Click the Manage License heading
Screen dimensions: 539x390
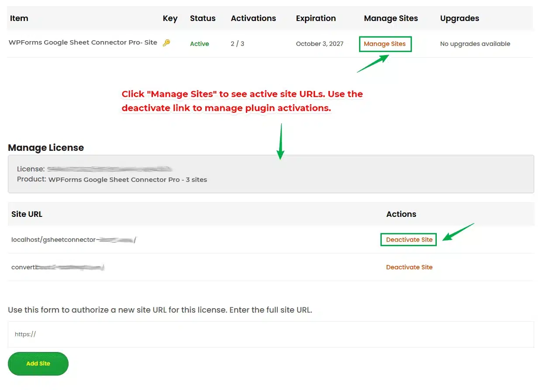(x=46, y=147)
